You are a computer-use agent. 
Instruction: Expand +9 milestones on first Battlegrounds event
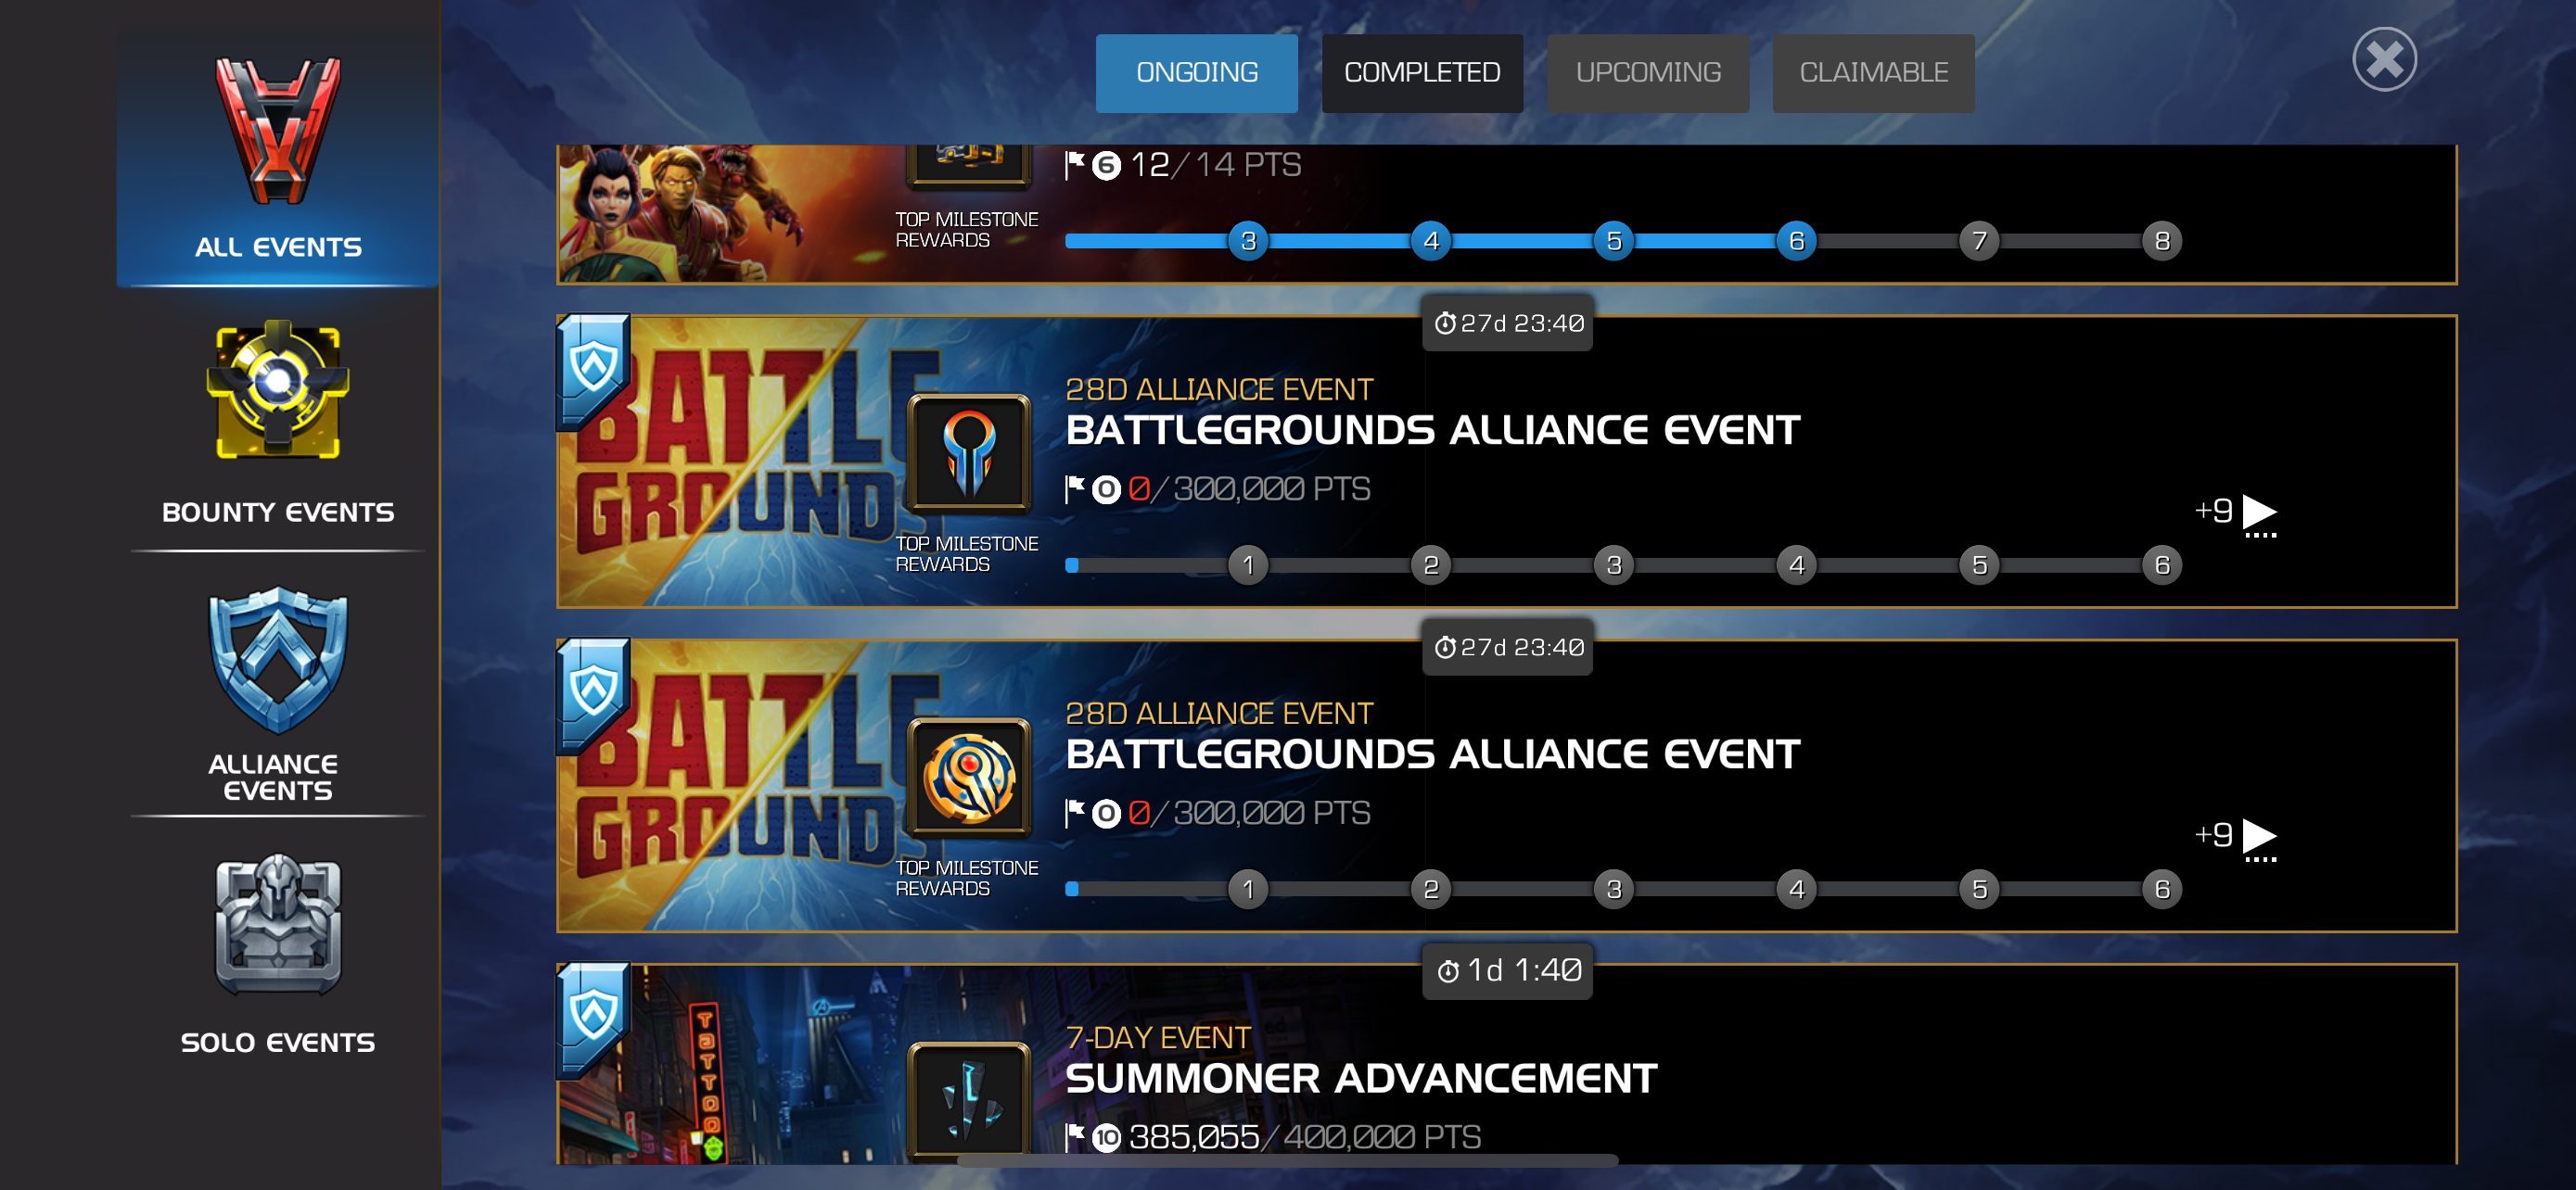(2236, 513)
